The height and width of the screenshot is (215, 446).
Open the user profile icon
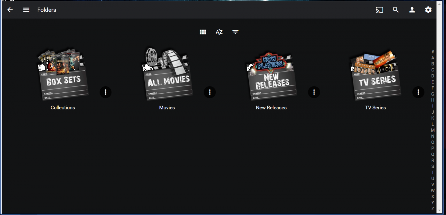[412, 10]
